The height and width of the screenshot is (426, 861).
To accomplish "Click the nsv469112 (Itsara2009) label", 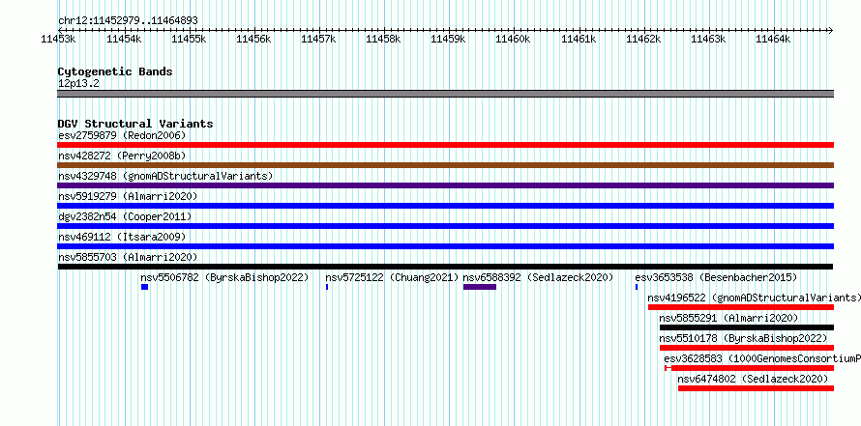I will 123,237.
